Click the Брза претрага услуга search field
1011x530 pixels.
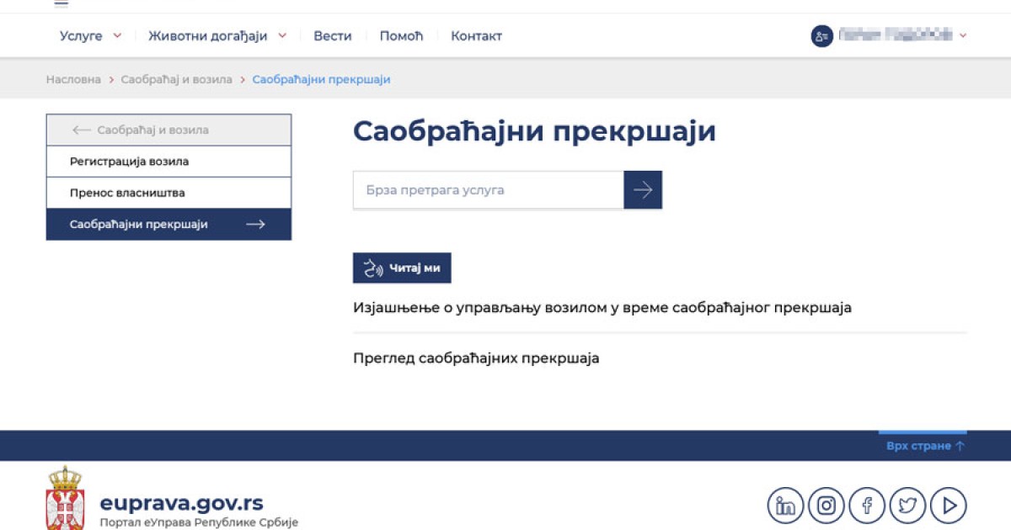click(488, 190)
